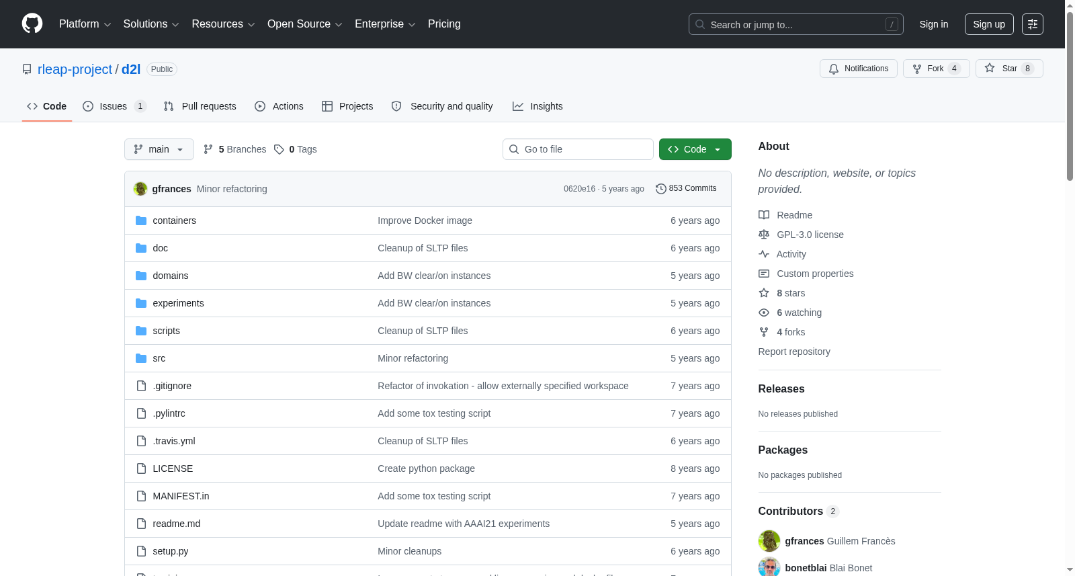
Task: Open the Code tab
Action: 47,106
